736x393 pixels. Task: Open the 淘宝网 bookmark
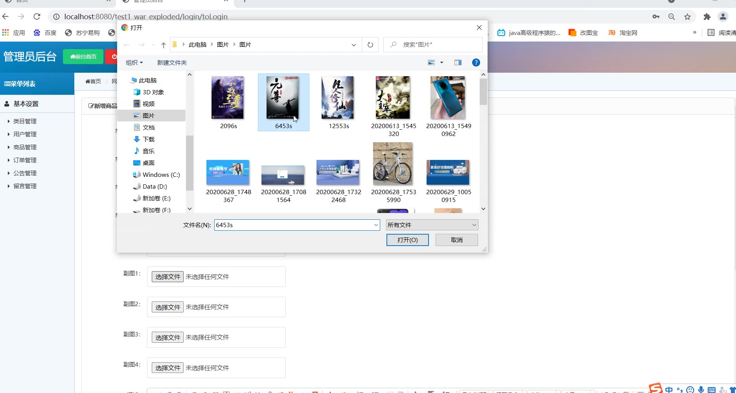coord(623,33)
